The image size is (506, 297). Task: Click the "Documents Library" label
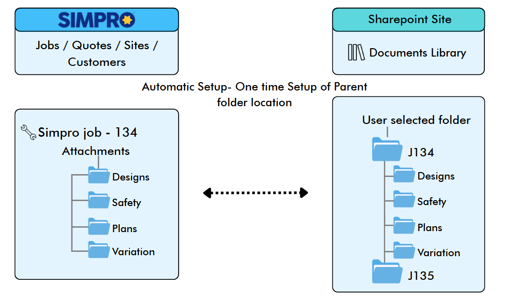tap(417, 53)
